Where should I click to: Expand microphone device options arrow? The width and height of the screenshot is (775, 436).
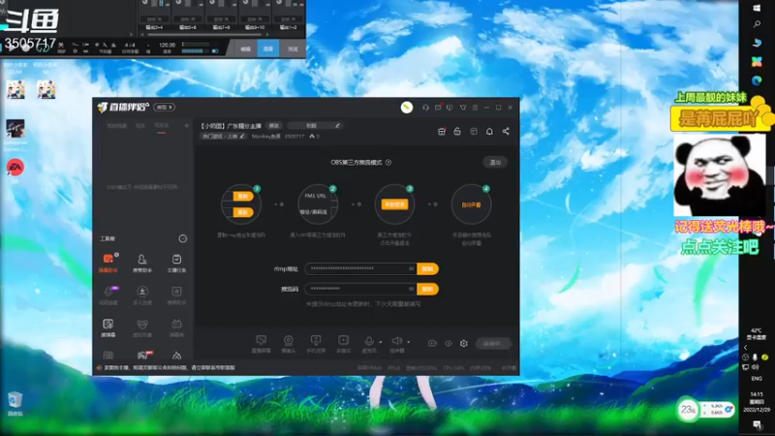point(381,342)
